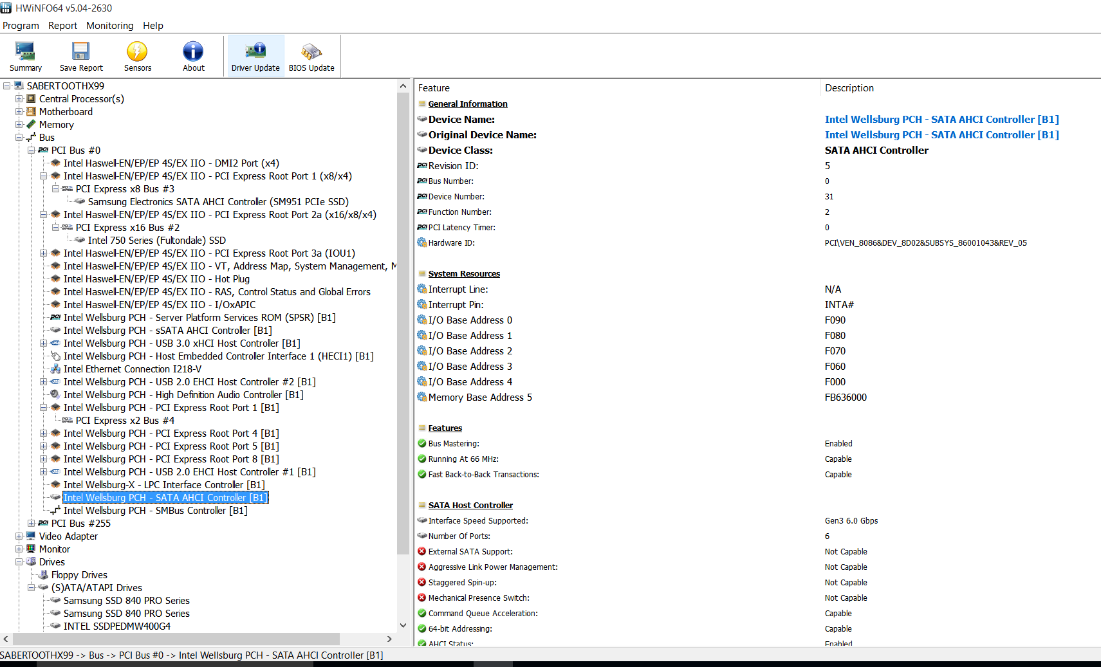Click the SMBus Controller icon
This screenshot has height=667, width=1101.
coord(55,510)
